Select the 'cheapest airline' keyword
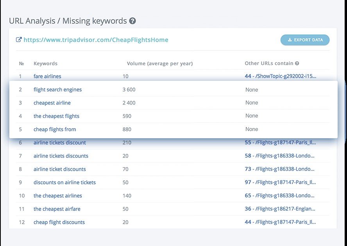The height and width of the screenshot is (246, 347). (x=52, y=103)
